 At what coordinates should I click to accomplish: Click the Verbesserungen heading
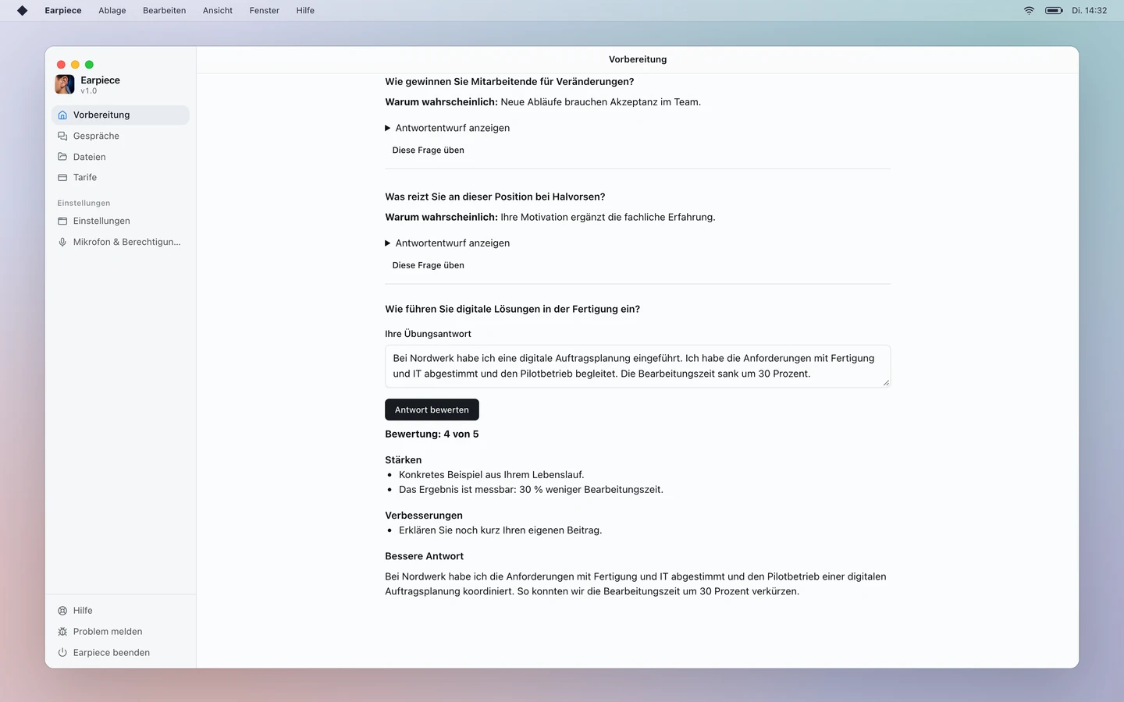point(424,516)
